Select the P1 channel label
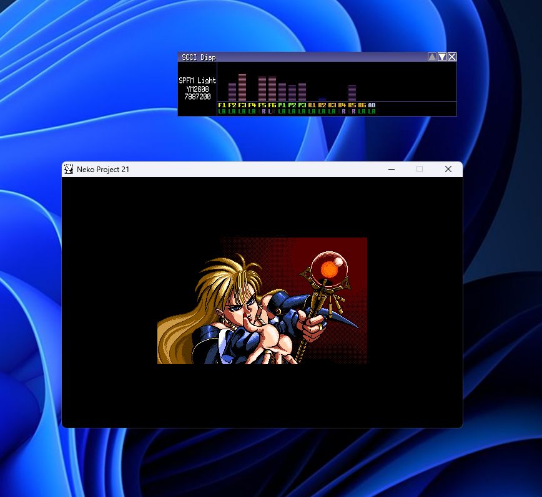Screen dimensions: 542x497 pyautogui.click(x=282, y=105)
